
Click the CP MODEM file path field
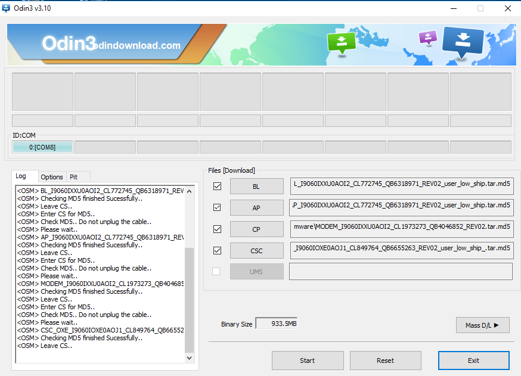point(402,229)
